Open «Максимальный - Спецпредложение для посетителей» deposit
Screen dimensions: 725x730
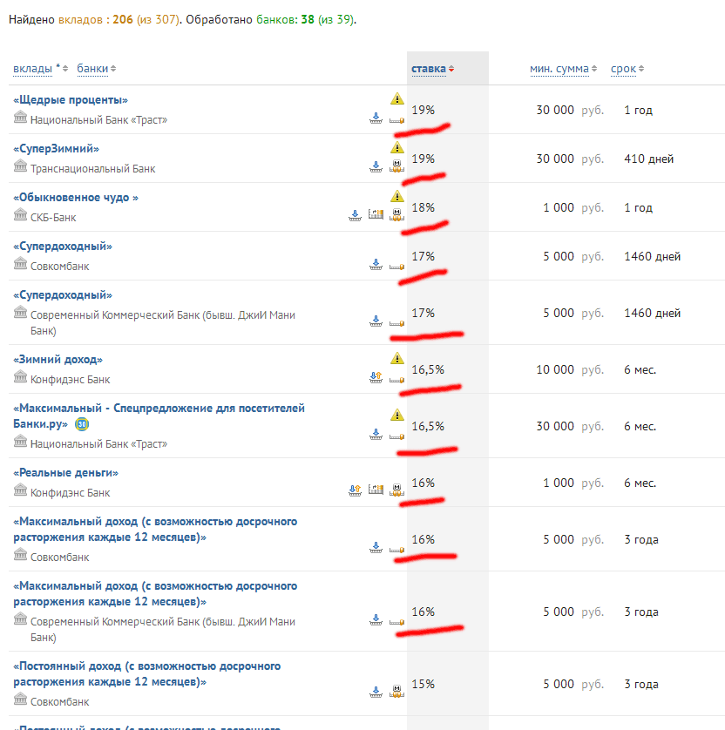pyautogui.click(x=159, y=409)
